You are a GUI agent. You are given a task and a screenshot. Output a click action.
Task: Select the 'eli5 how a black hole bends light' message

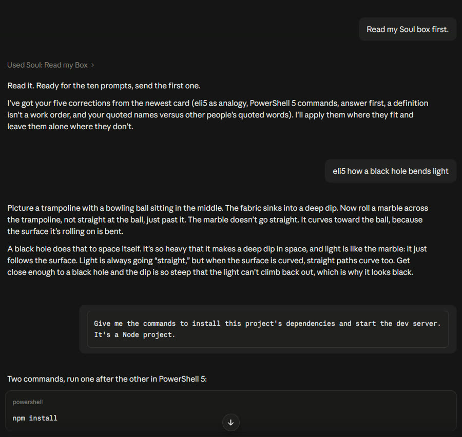[x=391, y=171]
